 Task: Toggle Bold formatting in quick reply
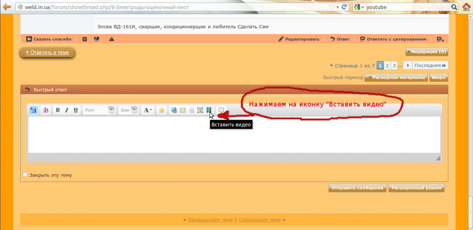[x=58, y=110]
